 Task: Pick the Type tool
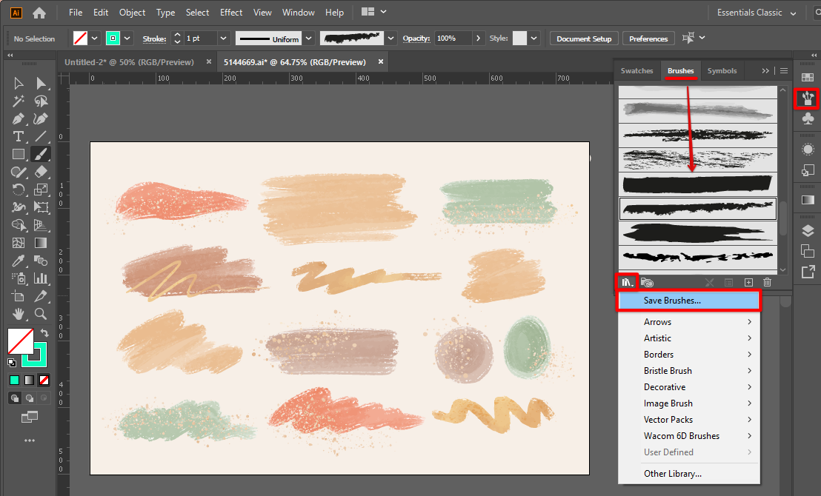coord(19,136)
